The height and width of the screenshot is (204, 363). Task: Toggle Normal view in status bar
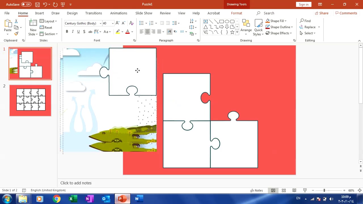tap(273, 190)
